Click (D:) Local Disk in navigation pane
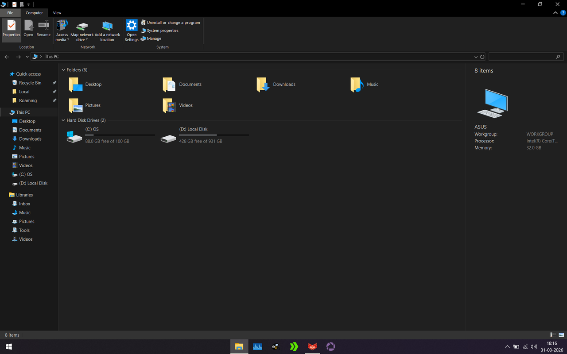The height and width of the screenshot is (354, 567). click(x=33, y=183)
